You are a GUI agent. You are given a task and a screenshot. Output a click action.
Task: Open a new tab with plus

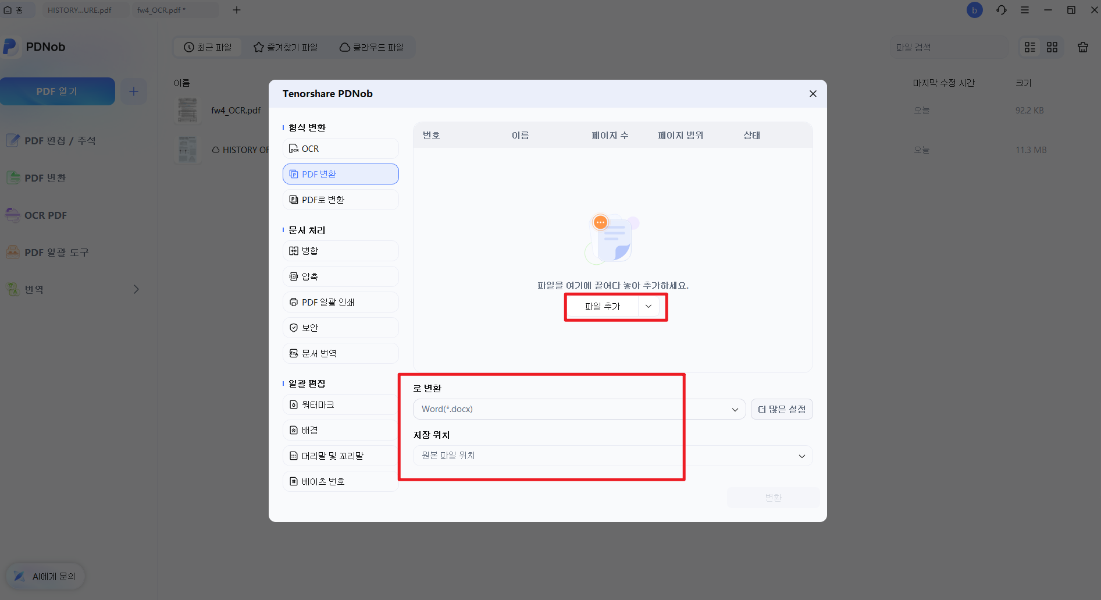pyautogui.click(x=237, y=10)
